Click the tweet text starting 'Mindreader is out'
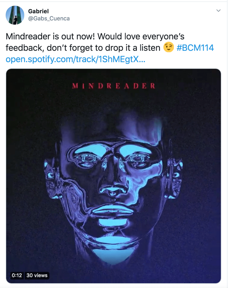228x288 pixels. pyautogui.click(x=110, y=48)
